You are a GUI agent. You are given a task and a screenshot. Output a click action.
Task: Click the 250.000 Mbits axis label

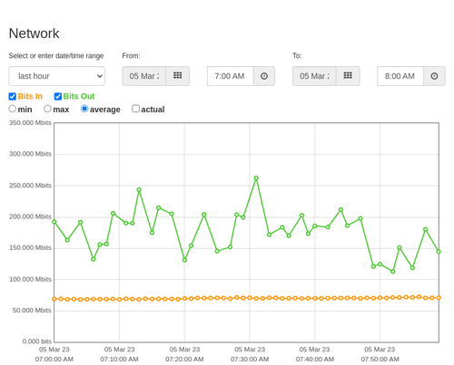point(30,186)
